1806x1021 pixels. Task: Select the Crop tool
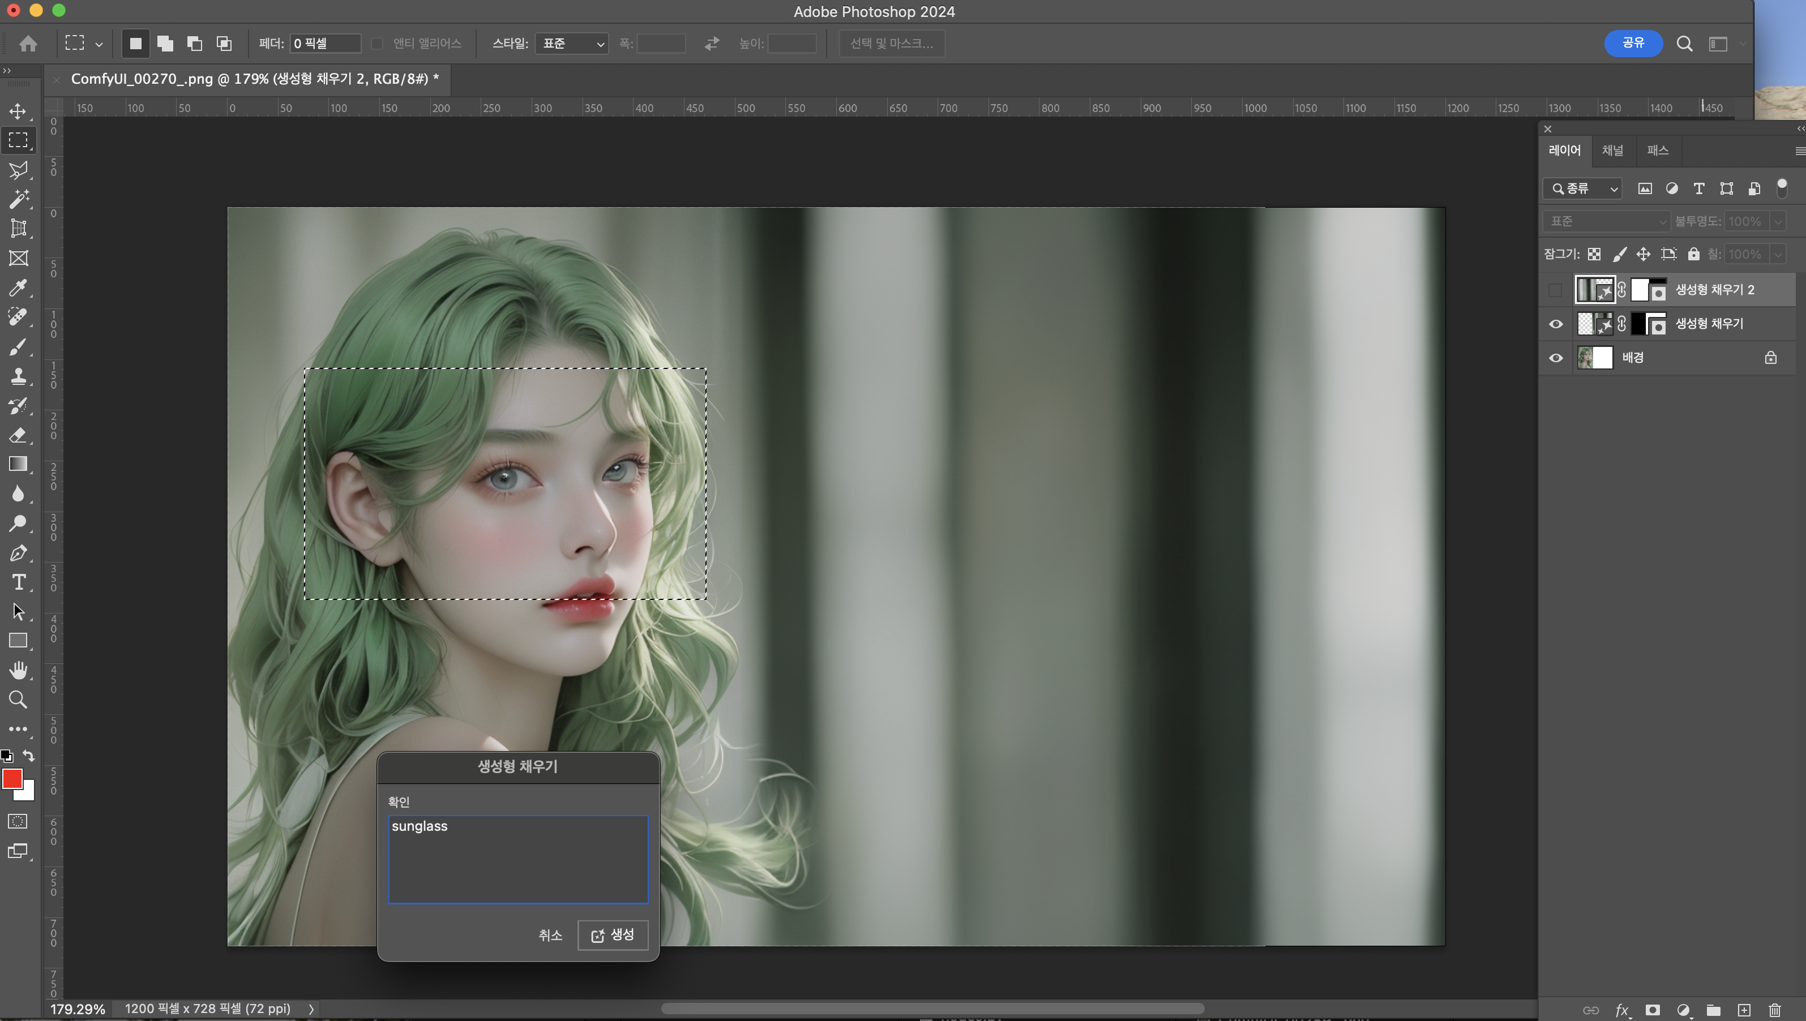point(18,229)
